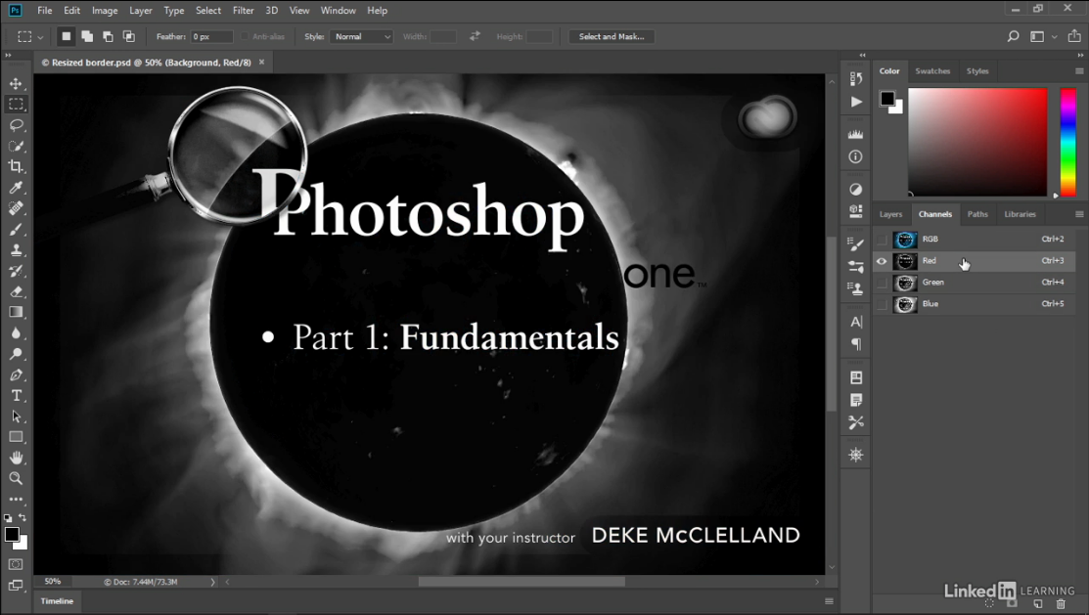This screenshot has width=1089, height=615.
Task: Select the Blur tool
Action: (x=16, y=333)
